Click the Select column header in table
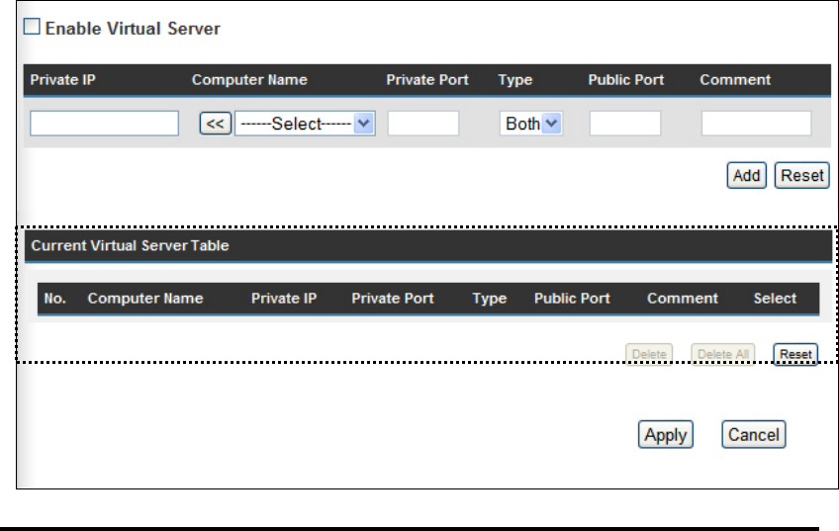 point(775,298)
